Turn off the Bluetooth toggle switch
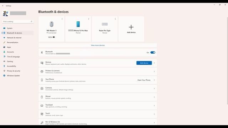 click(x=153, y=53)
